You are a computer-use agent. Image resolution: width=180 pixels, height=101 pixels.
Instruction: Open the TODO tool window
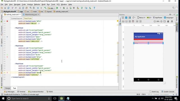tap(50, 92)
